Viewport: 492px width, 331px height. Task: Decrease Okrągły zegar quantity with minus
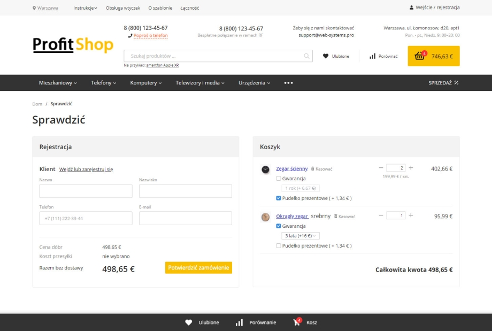click(x=381, y=215)
